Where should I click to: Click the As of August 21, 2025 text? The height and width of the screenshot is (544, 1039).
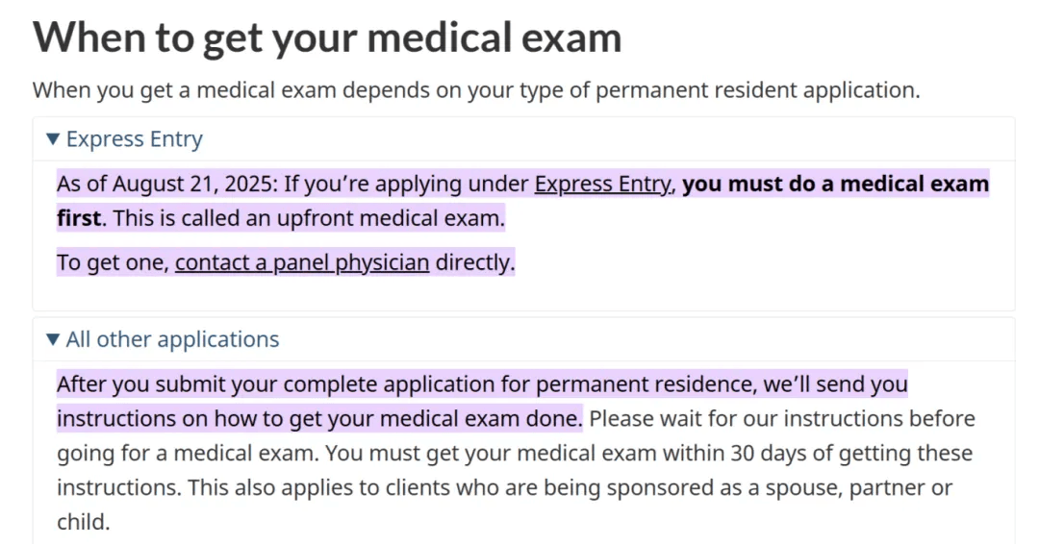tap(167, 184)
